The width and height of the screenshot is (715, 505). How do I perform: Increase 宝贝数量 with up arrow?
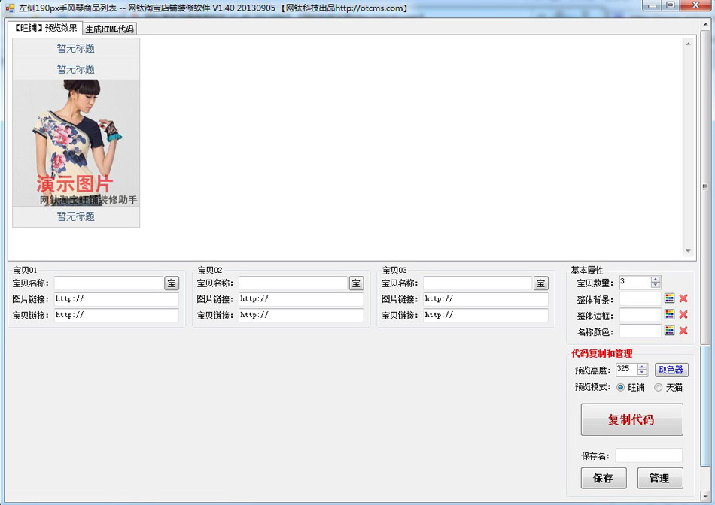click(656, 280)
